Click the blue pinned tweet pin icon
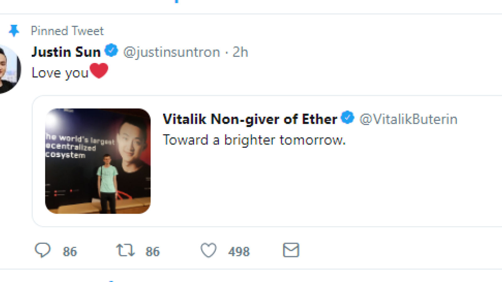The height and width of the screenshot is (282, 502). click(14, 31)
